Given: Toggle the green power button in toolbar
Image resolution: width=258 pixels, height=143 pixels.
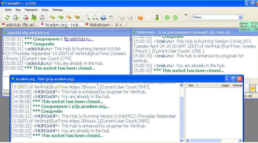Looking at the screenshot, I should tap(167, 17).
